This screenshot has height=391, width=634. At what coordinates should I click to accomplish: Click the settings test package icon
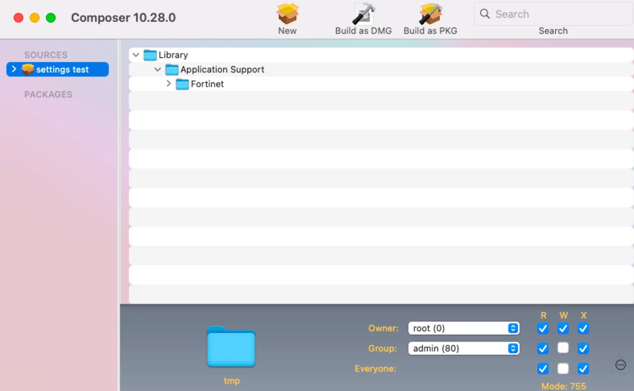tap(27, 69)
